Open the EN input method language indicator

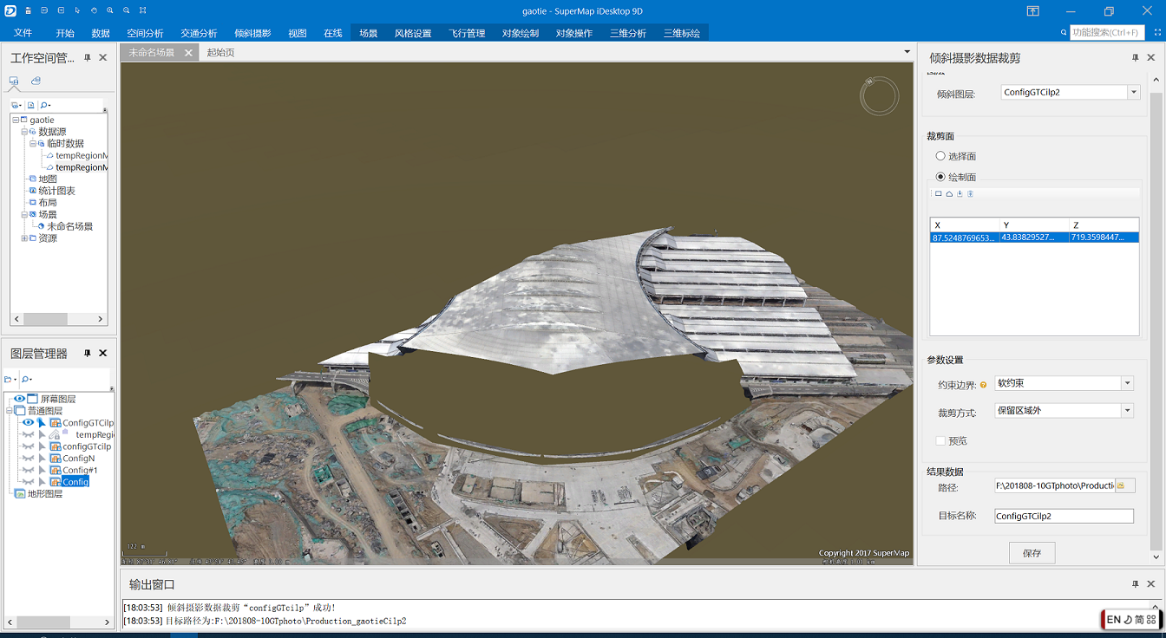click(x=1114, y=620)
